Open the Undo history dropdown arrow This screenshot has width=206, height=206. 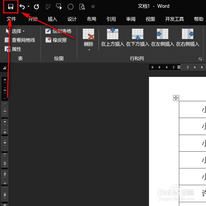(28, 6)
